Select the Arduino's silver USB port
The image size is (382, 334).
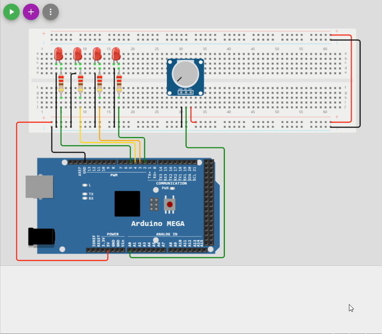point(39,187)
